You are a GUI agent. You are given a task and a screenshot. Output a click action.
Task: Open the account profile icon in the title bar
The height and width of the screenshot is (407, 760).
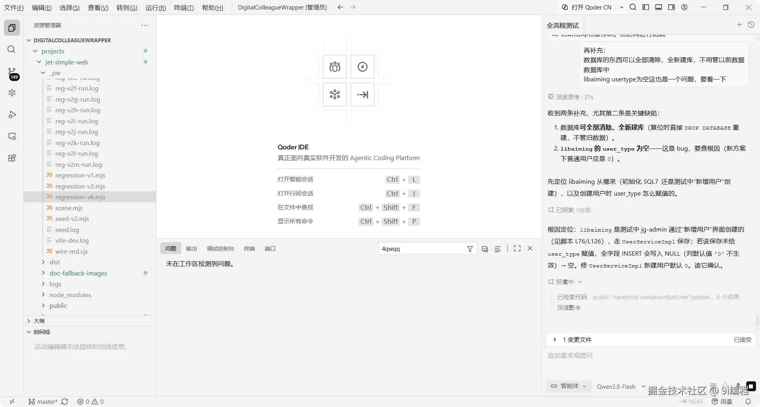pos(684,7)
